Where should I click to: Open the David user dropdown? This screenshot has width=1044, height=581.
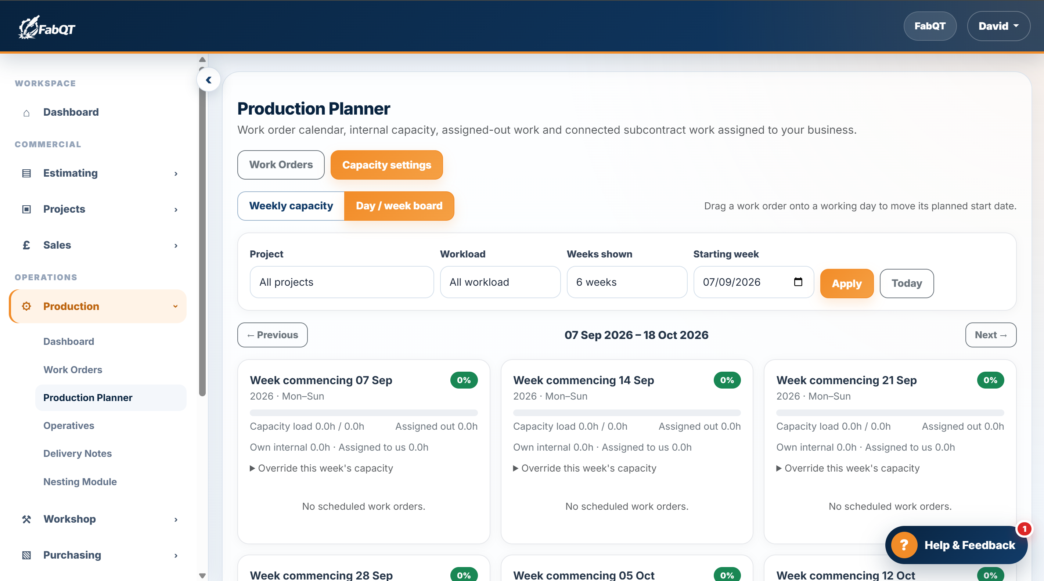998,26
